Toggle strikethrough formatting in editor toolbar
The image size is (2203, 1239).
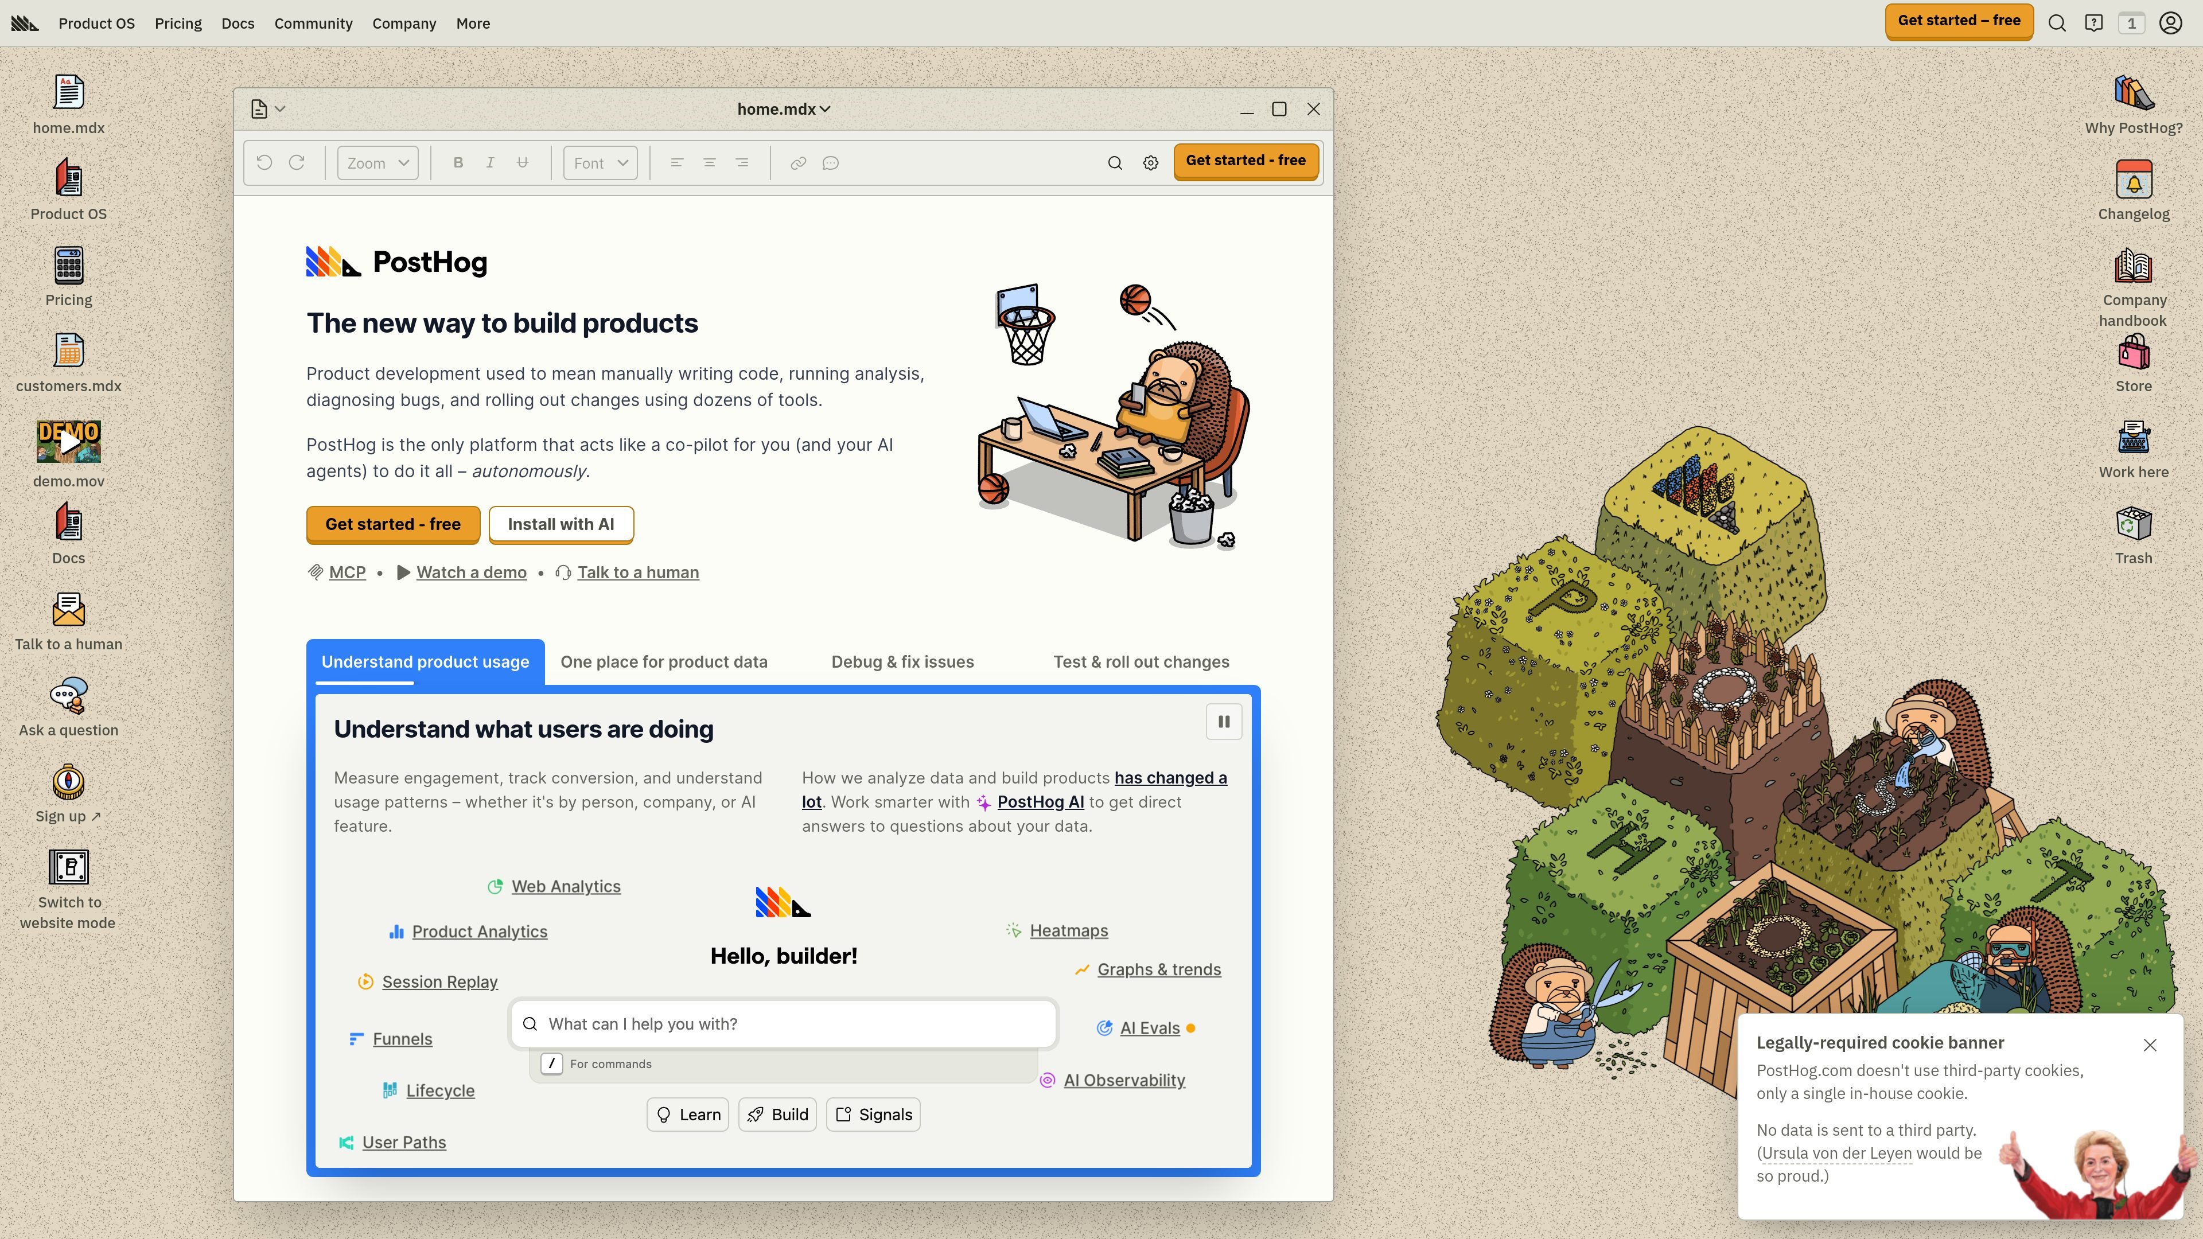[523, 162]
